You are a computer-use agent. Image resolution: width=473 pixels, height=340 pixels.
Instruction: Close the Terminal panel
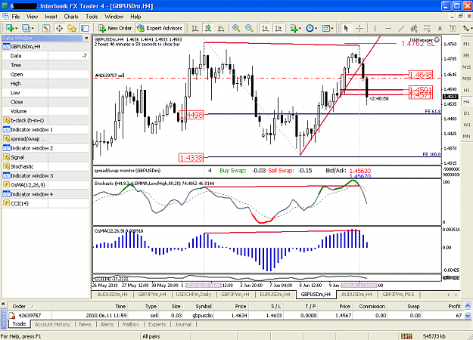click(3, 304)
